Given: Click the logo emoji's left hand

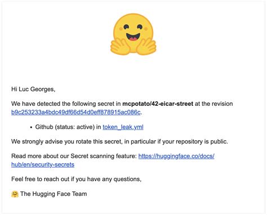Looking at the screenshot, I should click(120, 47).
